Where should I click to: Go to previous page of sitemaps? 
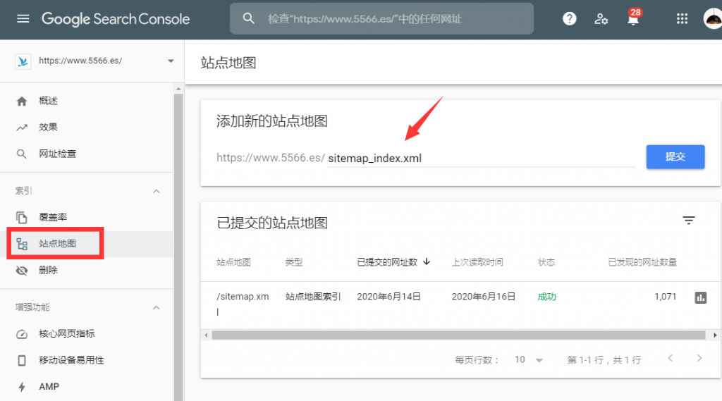tap(671, 358)
